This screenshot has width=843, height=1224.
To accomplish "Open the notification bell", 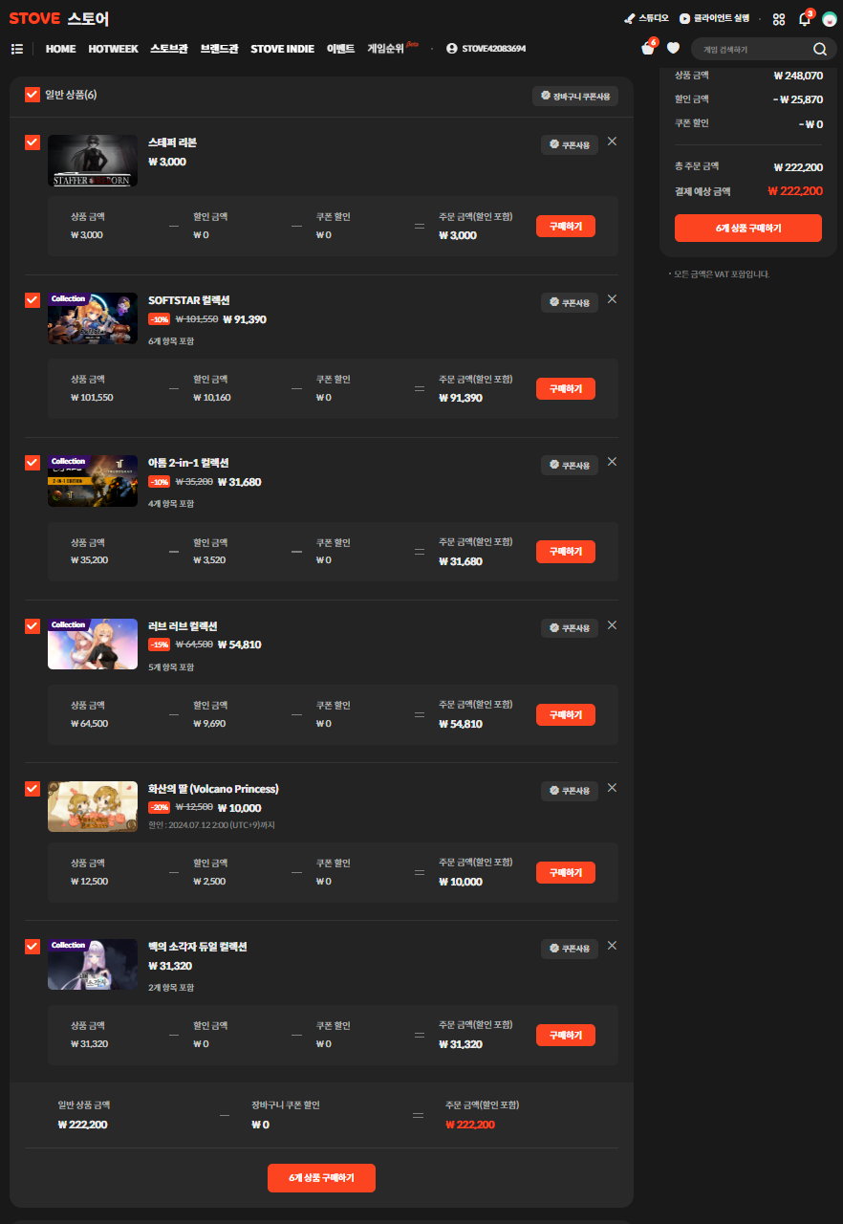I will point(804,19).
